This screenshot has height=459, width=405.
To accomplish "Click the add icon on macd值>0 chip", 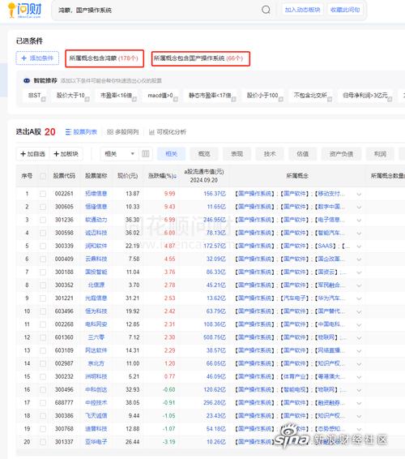I will [176, 99].
